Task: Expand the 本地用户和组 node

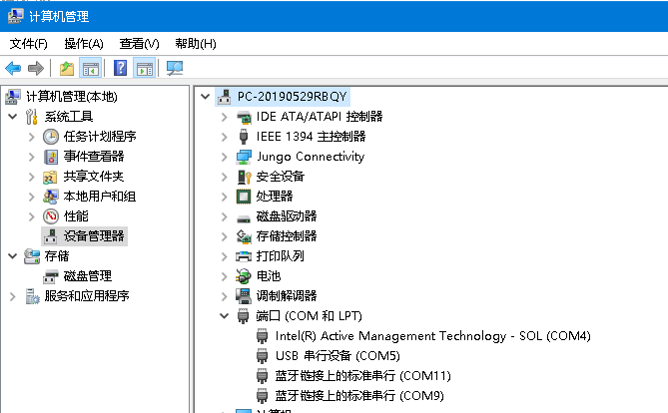Action: [x=32, y=197]
